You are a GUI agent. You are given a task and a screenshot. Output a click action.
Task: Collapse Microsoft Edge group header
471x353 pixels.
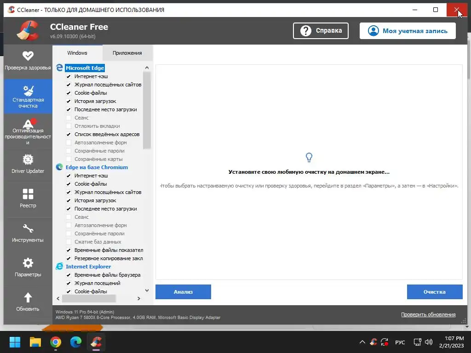pyautogui.click(x=85, y=68)
